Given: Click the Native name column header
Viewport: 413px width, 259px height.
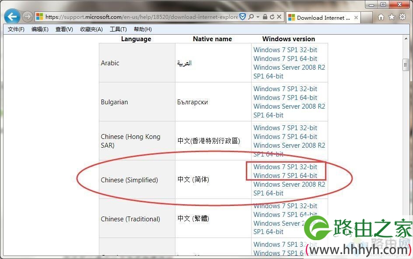Looking at the screenshot, I should (x=213, y=39).
